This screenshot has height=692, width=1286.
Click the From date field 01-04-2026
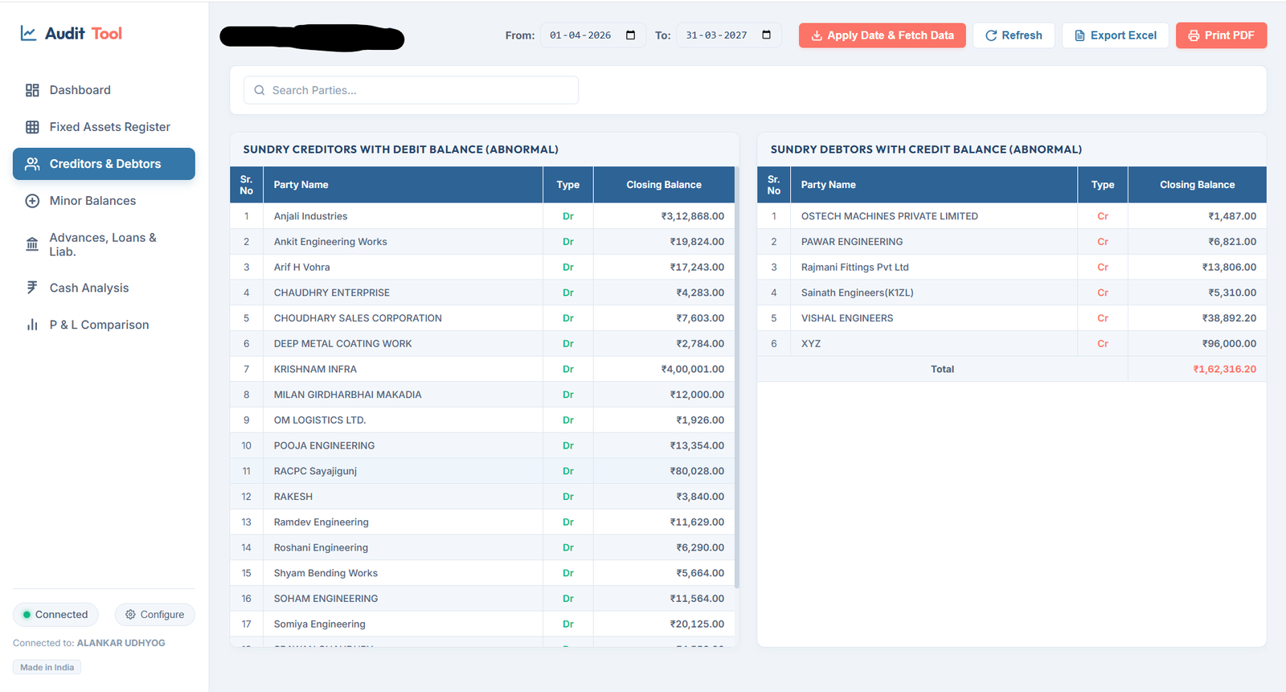coord(593,35)
